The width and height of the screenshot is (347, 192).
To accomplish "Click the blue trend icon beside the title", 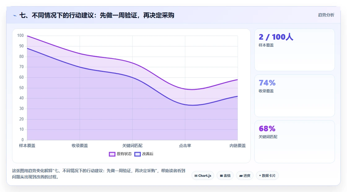I will 15,16.
